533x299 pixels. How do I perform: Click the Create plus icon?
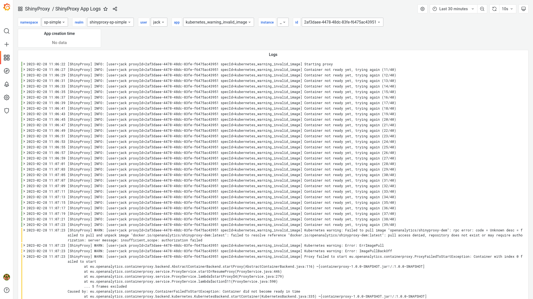coord(7,44)
